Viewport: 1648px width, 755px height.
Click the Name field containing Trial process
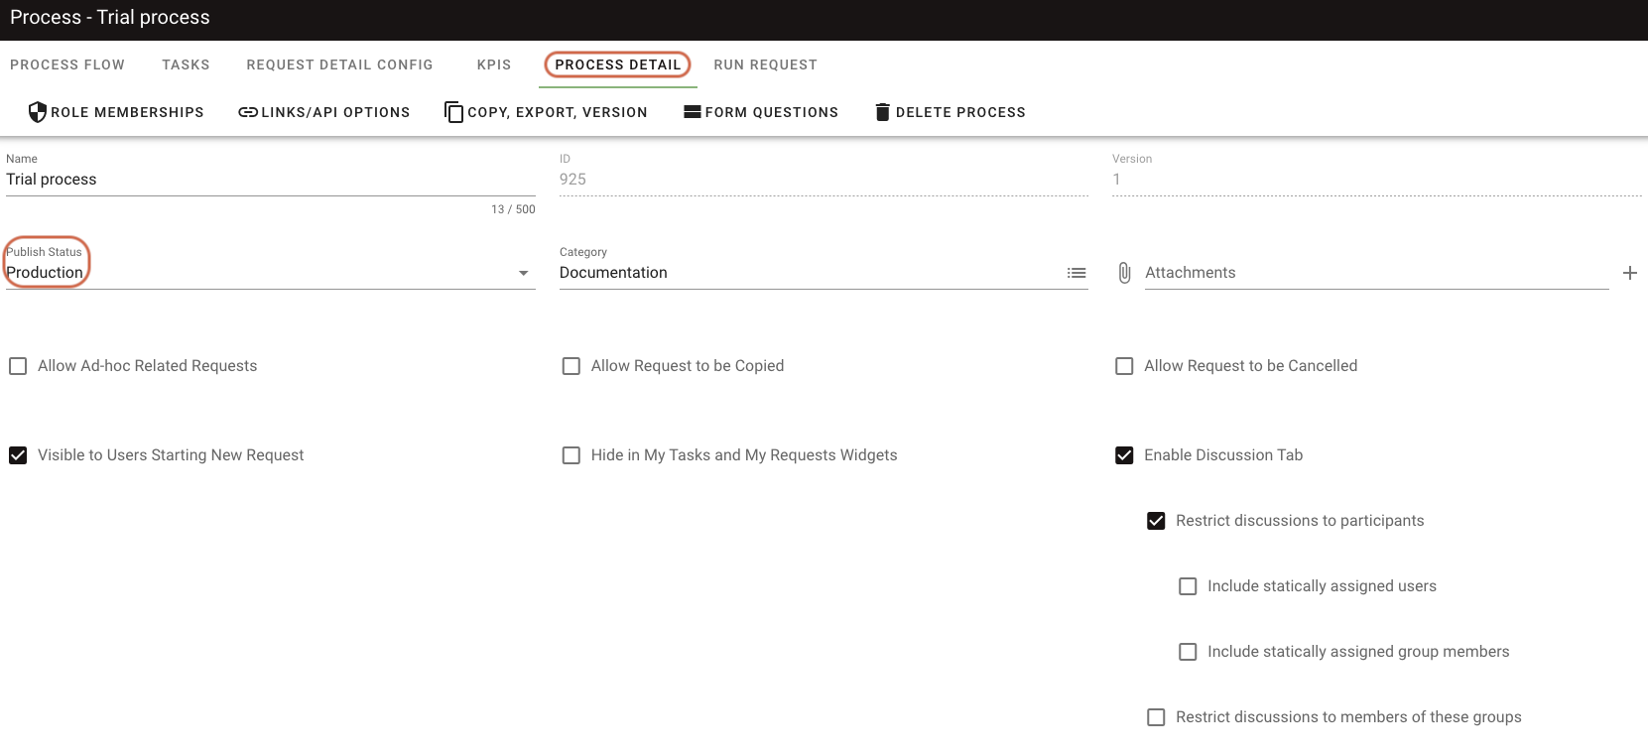pos(271,180)
